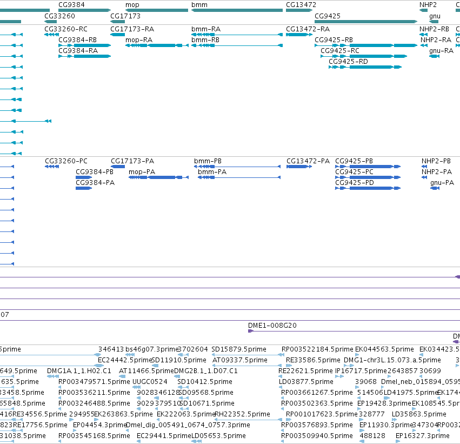460x444 pixels.
Task: Click EST DMG1A.1_1.H02.C1
Action: click(79, 371)
